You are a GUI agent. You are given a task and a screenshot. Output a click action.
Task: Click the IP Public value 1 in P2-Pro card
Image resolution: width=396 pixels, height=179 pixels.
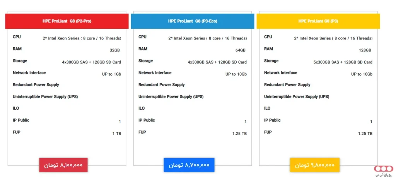120,122
